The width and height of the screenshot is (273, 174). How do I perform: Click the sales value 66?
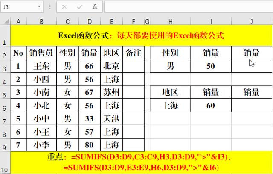(x=90, y=66)
